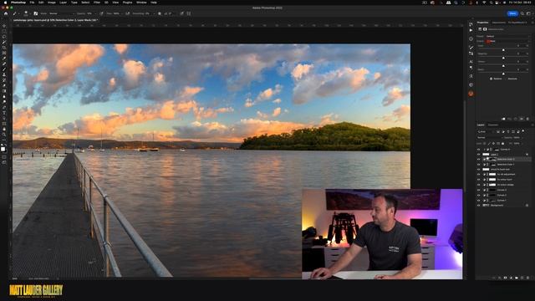535x301 pixels.
Task: Select the Zoom tool
Action: [x=4, y=135]
